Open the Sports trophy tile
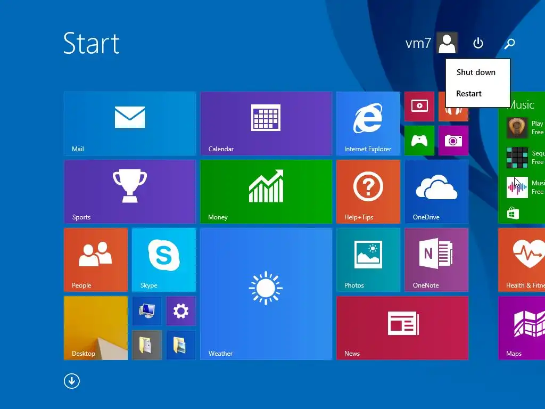Viewport: 545px width, 409px height. click(130, 192)
